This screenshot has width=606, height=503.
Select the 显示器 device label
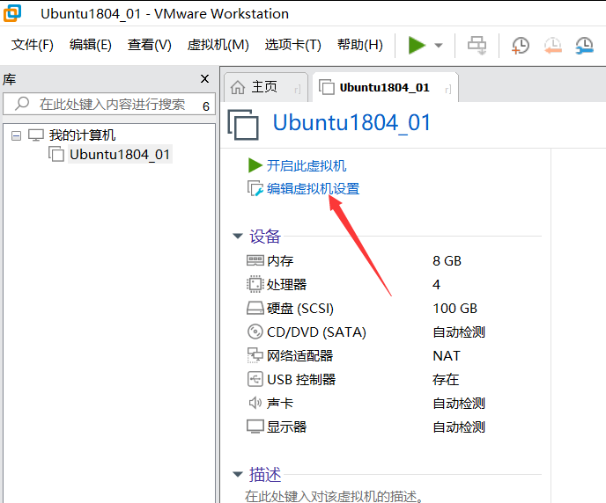[287, 427]
